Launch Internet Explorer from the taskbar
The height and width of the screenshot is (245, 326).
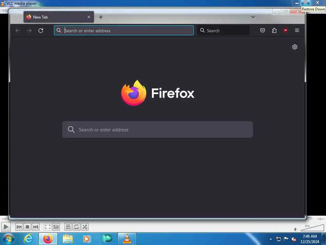[x=29, y=239]
